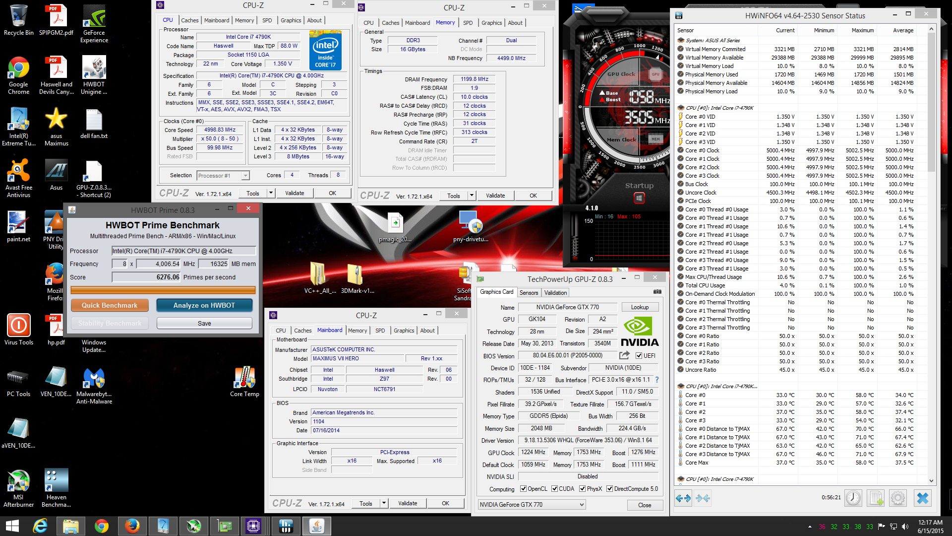
Task: Click the Java HWBOT Prime taskbar icon
Action: coord(317,526)
